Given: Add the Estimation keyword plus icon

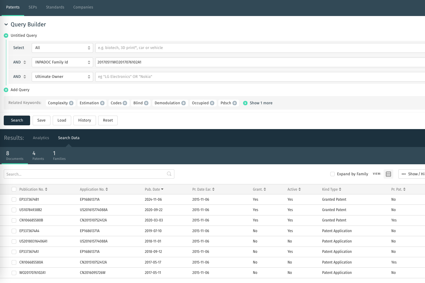Looking at the screenshot, I should pyautogui.click(x=102, y=103).
